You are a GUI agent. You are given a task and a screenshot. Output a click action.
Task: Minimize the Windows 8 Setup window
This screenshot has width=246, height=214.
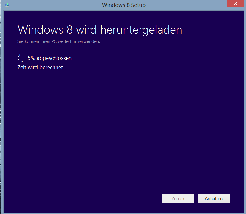tap(212, 5)
